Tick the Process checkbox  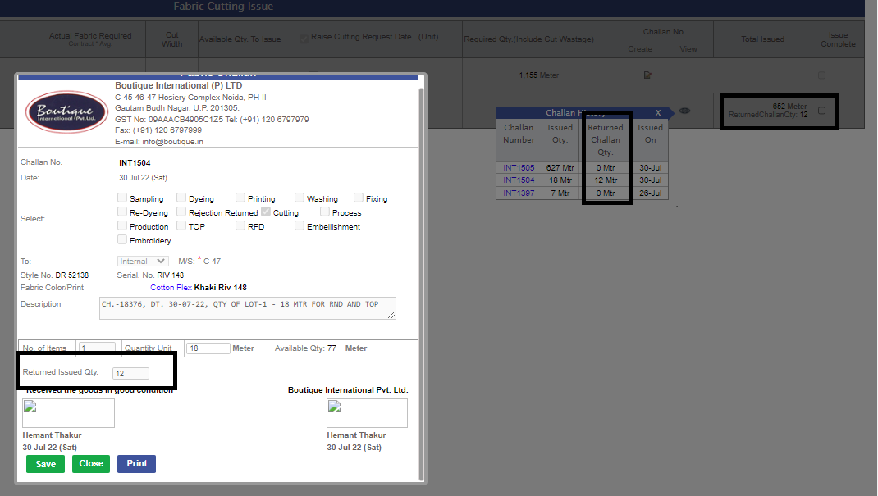pyautogui.click(x=324, y=212)
